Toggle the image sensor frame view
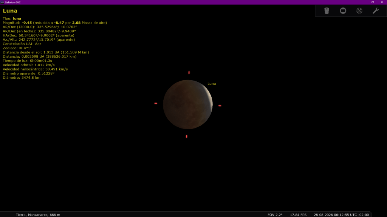 (343, 11)
